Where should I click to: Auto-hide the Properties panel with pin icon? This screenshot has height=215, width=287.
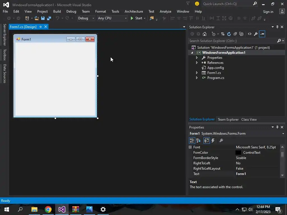coord(277,127)
